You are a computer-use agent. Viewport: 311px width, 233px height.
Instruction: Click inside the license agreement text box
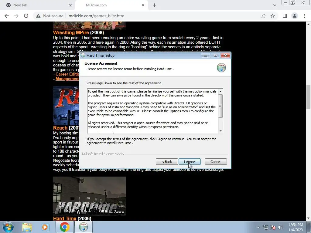point(152,111)
